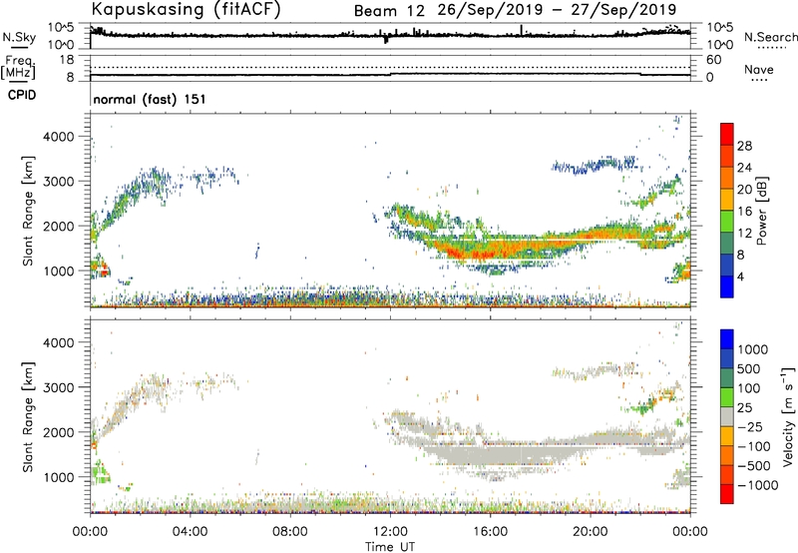The width and height of the screenshot is (798, 553).
Task: Click the blue top of the velocity colorbar
Action: tap(727, 339)
